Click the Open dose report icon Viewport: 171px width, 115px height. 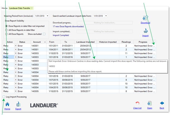(150, 103)
